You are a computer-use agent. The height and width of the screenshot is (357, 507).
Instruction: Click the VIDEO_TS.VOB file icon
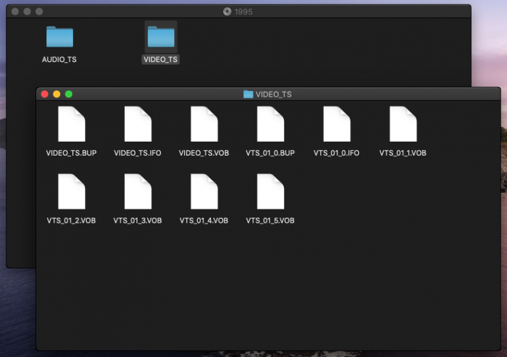point(204,124)
